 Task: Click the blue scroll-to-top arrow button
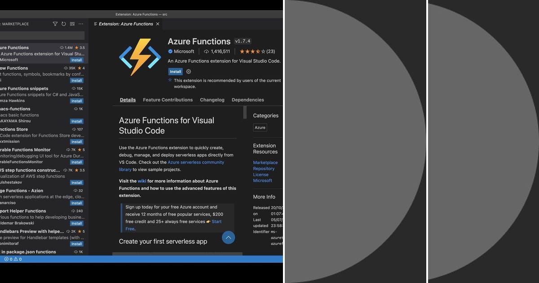pyautogui.click(x=228, y=237)
